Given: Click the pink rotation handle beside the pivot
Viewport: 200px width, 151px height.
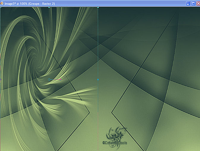Looking at the screenshot, I should [x=60, y=80].
